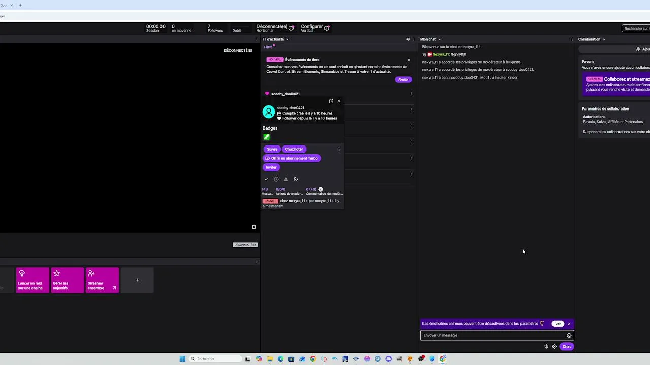The height and width of the screenshot is (365, 650).
Task: Click the 0/0/0 moderation actions count
Action: click(280, 189)
